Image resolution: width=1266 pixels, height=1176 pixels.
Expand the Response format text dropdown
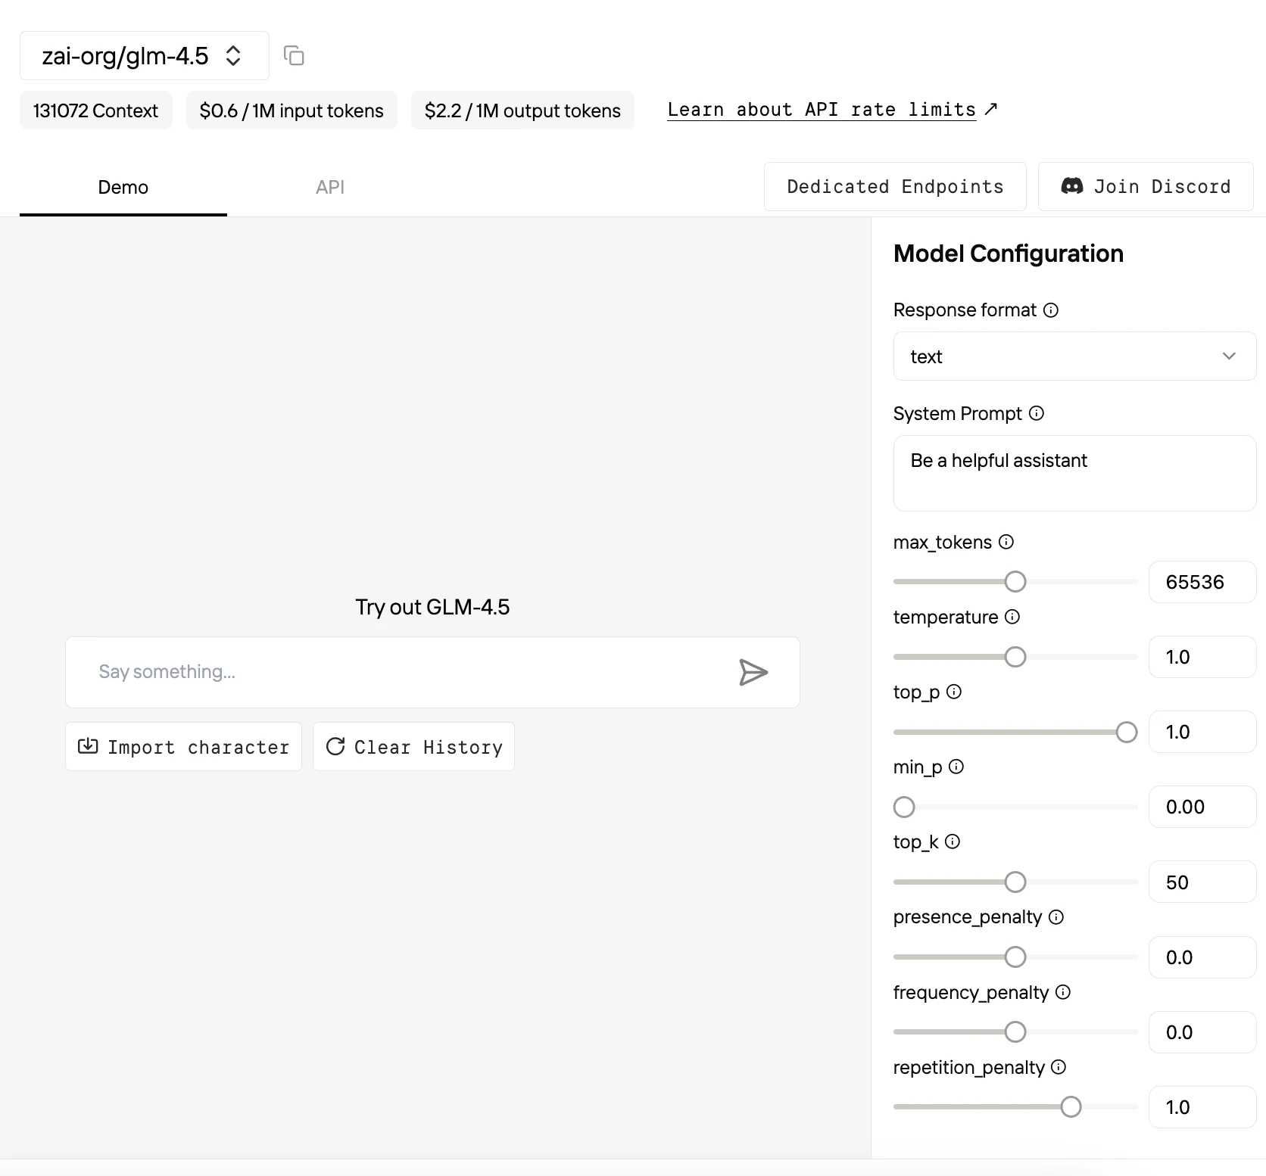tap(1074, 356)
